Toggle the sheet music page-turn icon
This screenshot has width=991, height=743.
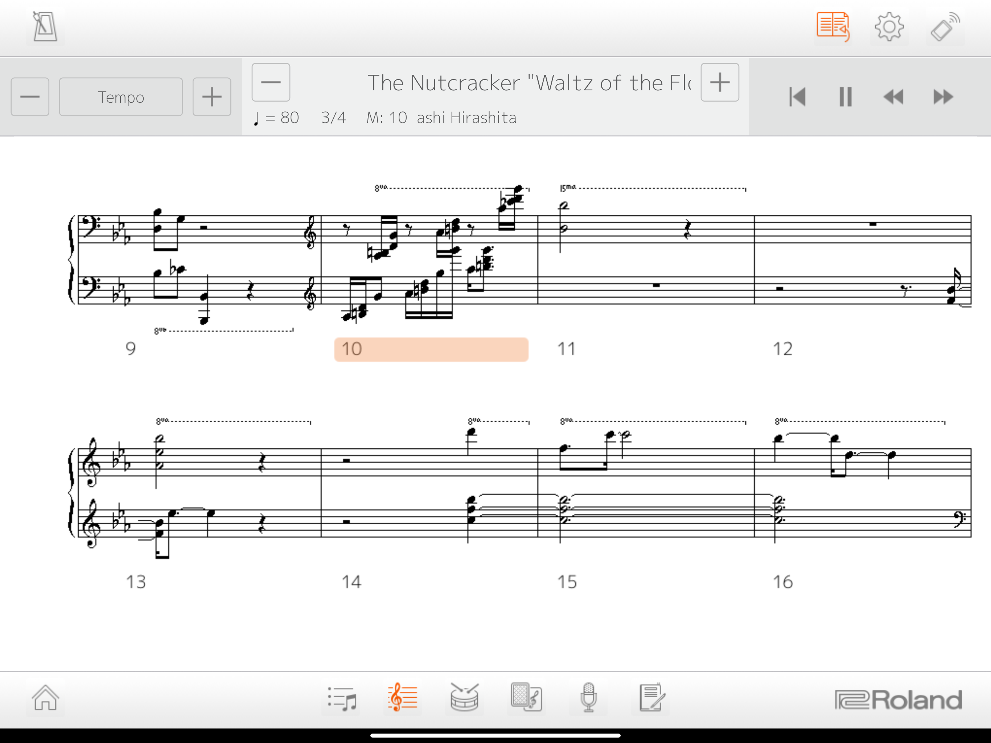(833, 27)
